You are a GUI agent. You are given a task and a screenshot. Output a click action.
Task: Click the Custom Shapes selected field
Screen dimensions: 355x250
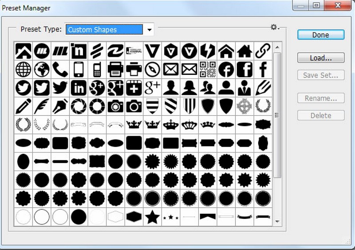coord(104,30)
